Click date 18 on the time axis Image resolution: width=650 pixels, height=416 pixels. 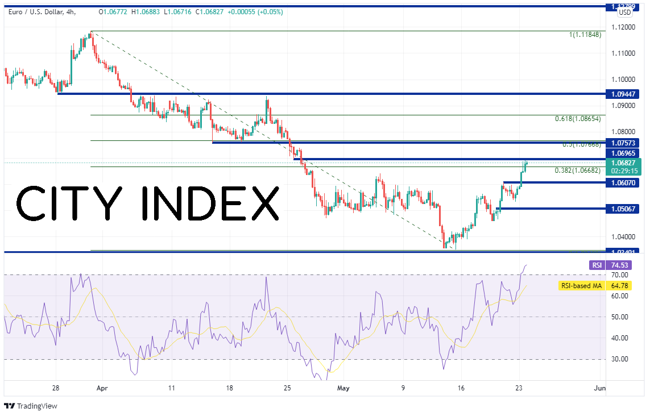(229, 389)
